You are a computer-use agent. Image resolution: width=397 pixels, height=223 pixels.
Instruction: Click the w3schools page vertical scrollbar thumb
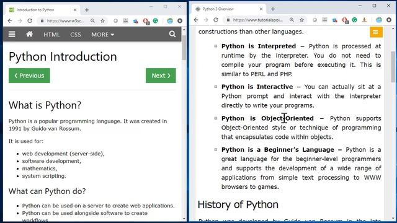184,48
